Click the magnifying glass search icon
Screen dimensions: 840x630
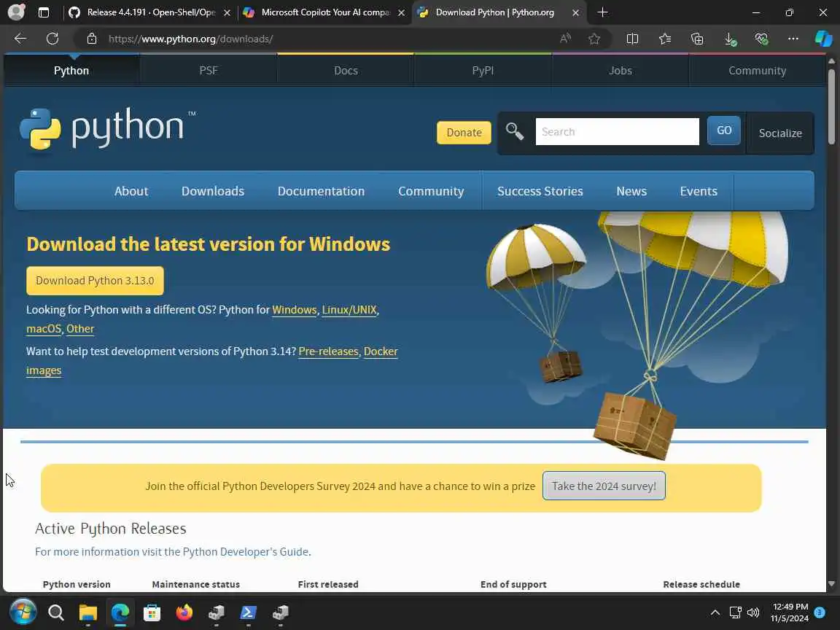[515, 131]
